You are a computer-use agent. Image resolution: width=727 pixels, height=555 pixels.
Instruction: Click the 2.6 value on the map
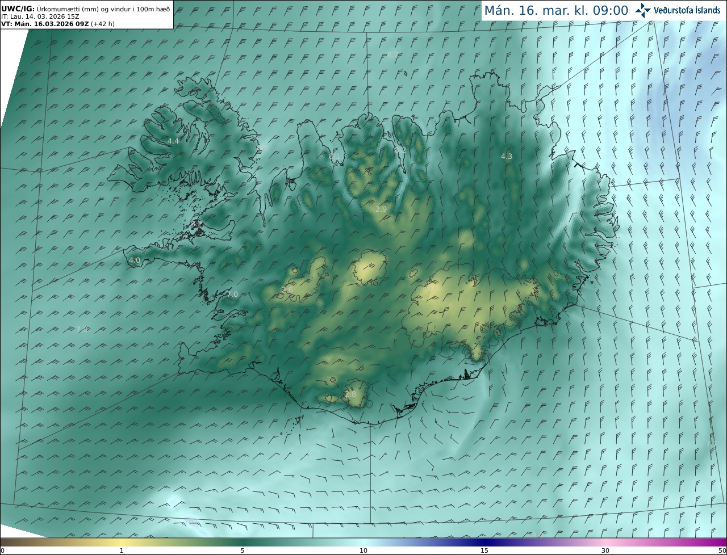(x=287, y=291)
